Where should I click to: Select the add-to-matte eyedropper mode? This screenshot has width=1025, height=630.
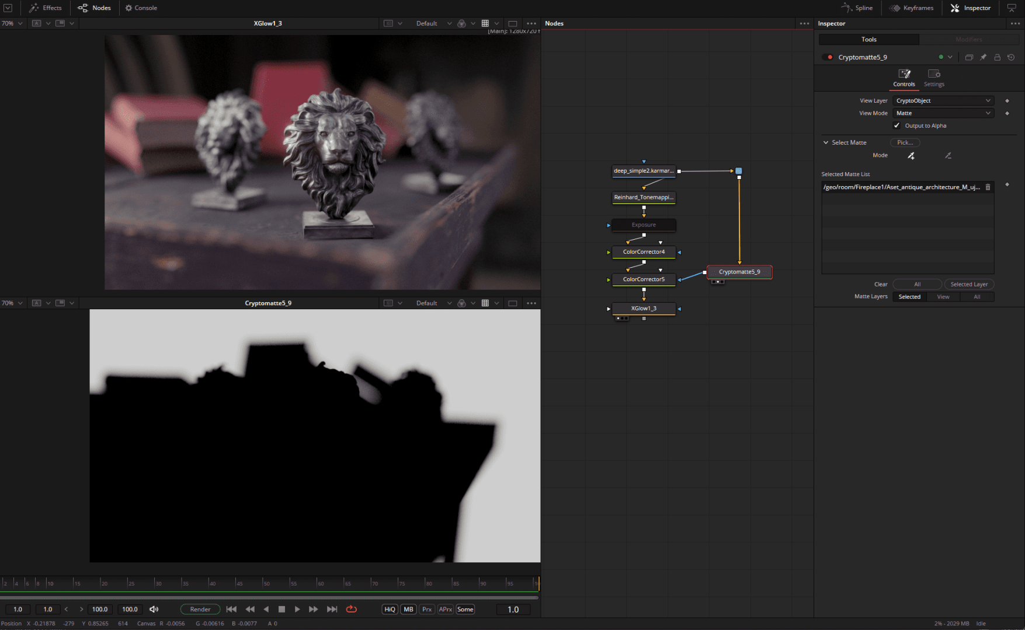click(x=911, y=155)
